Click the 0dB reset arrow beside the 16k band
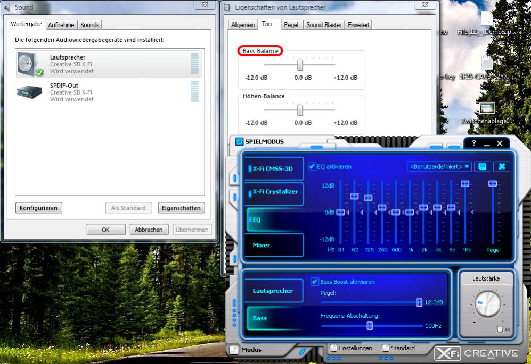This screenshot has height=364, width=531. [x=472, y=212]
